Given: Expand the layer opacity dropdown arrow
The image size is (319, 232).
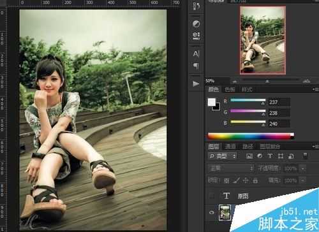Looking at the screenshot, I should click(303, 169).
